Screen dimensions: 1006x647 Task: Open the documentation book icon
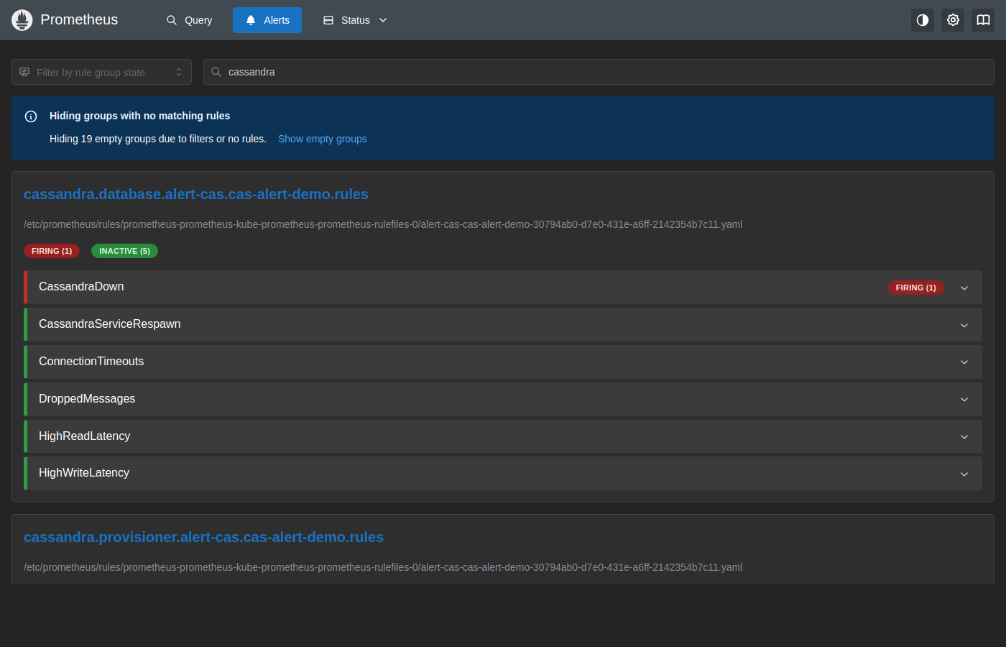[x=983, y=20]
